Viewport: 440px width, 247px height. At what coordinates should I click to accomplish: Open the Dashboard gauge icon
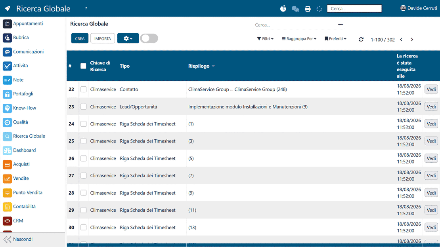7,150
